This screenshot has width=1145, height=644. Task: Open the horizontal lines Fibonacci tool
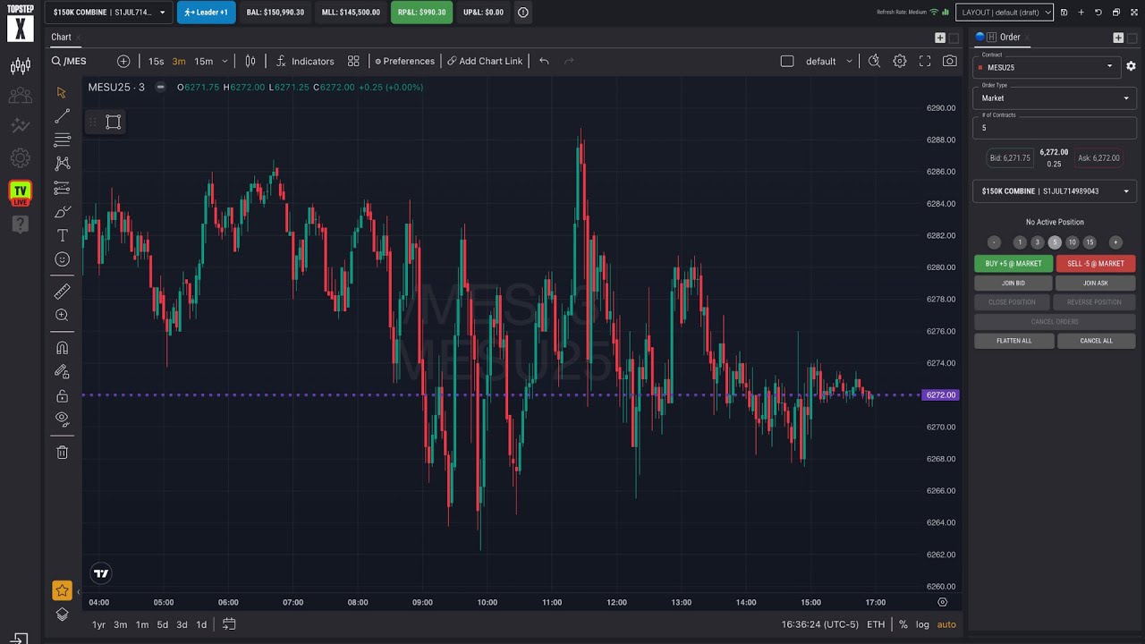click(62, 140)
